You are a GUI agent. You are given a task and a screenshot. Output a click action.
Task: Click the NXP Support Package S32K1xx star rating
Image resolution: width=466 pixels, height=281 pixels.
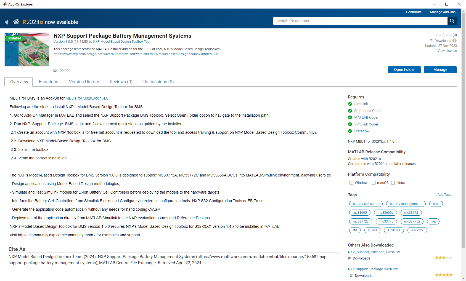click(443, 275)
